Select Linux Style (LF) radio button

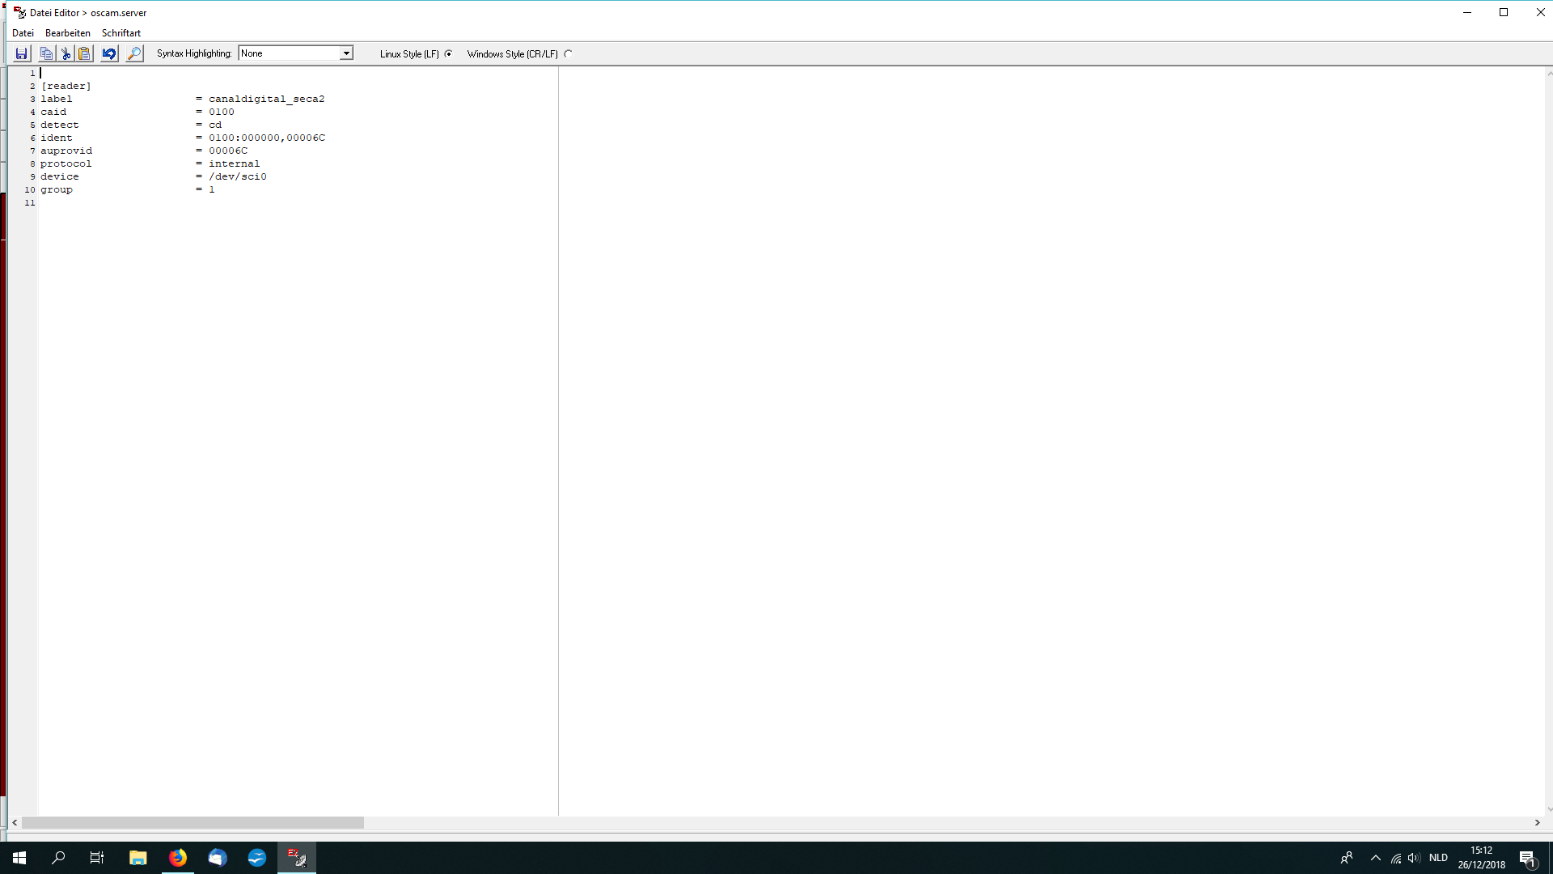(x=449, y=54)
